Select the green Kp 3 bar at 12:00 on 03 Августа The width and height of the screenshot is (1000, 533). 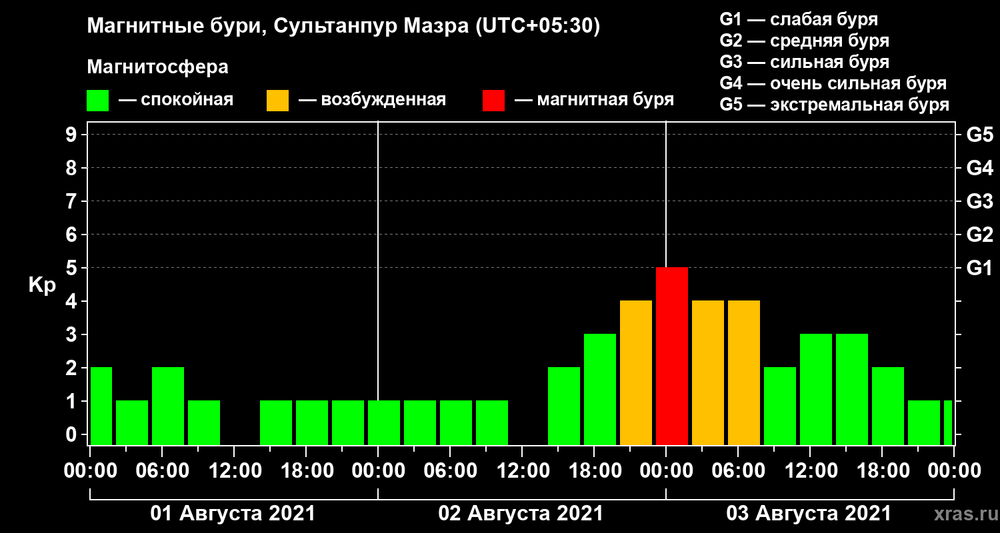click(x=816, y=390)
